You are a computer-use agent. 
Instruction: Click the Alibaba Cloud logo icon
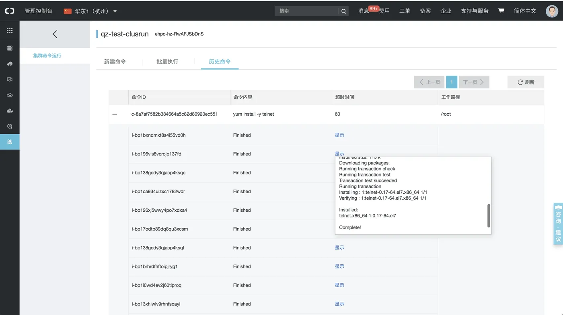coord(10,11)
